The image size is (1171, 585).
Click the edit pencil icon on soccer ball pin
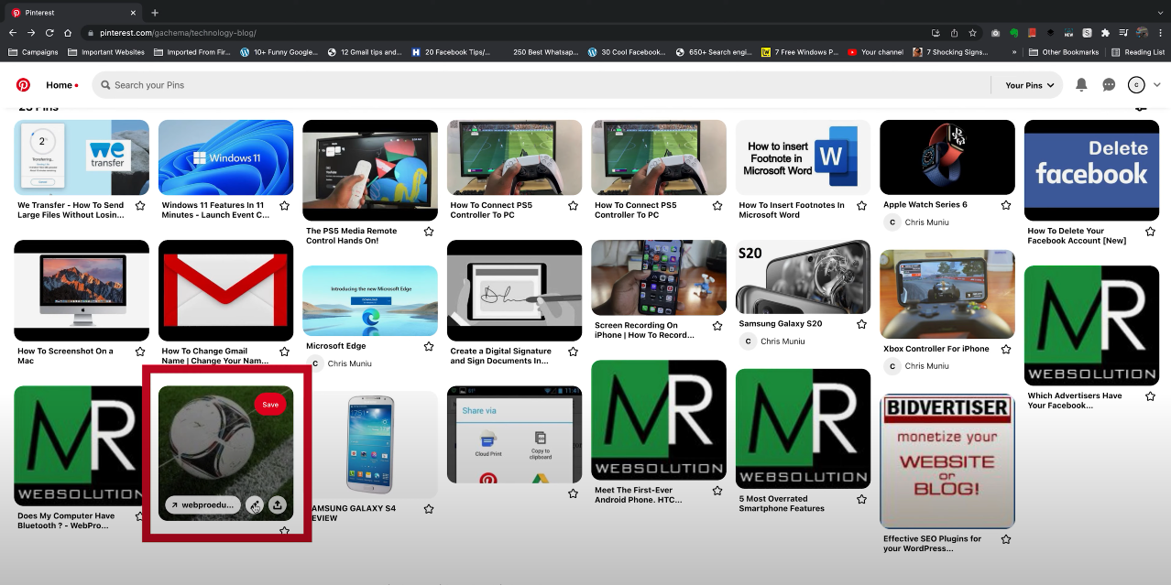pyautogui.click(x=255, y=504)
